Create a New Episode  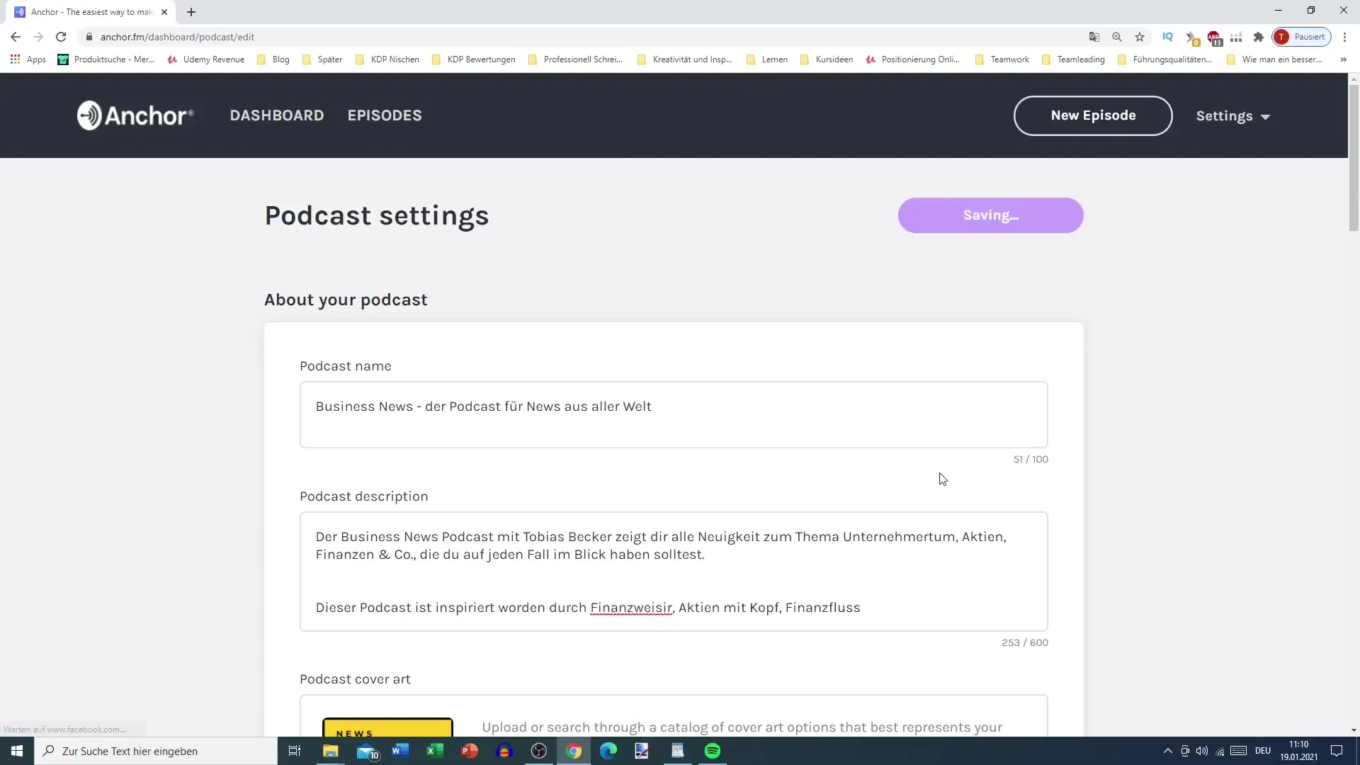click(x=1093, y=115)
